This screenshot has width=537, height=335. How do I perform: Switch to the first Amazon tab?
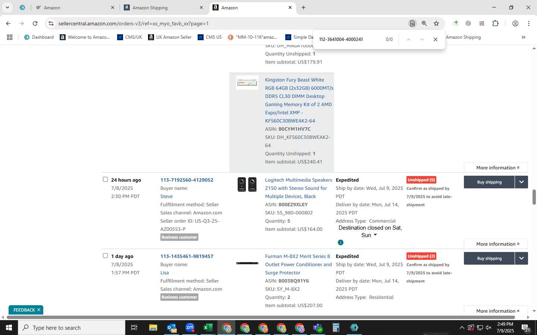tap(75, 7)
